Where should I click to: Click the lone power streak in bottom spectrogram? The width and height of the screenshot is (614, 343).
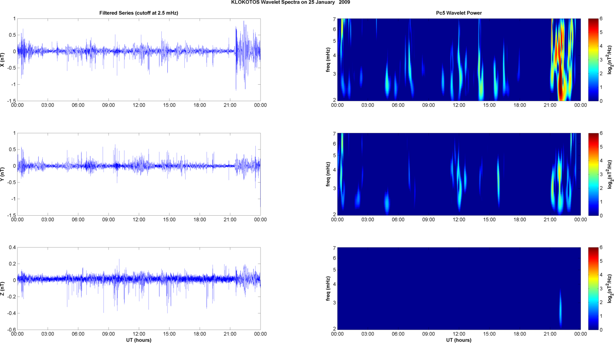(x=560, y=308)
